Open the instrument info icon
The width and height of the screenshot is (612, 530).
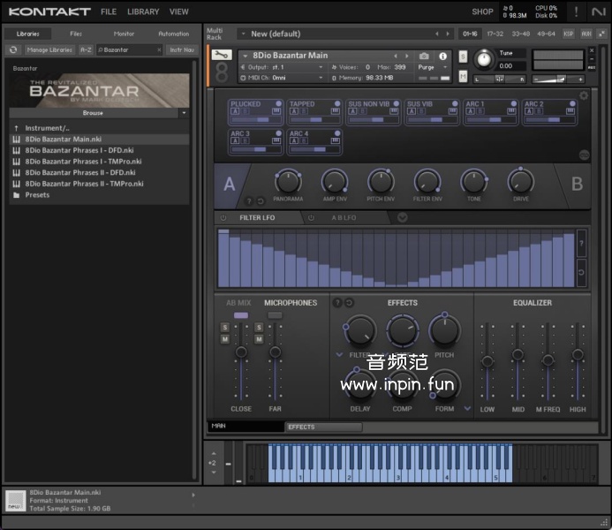tap(443, 56)
